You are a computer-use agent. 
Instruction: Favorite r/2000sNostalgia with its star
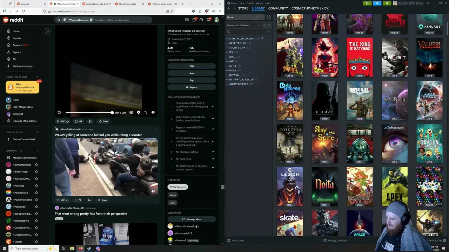pyautogui.click(x=36, y=165)
